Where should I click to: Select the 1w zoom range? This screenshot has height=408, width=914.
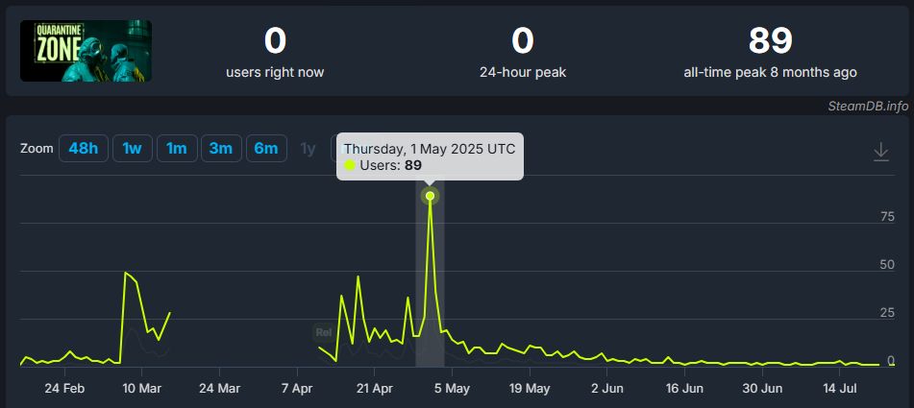133,148
